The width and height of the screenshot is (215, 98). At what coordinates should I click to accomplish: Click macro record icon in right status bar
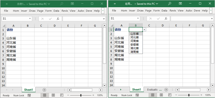137,95
